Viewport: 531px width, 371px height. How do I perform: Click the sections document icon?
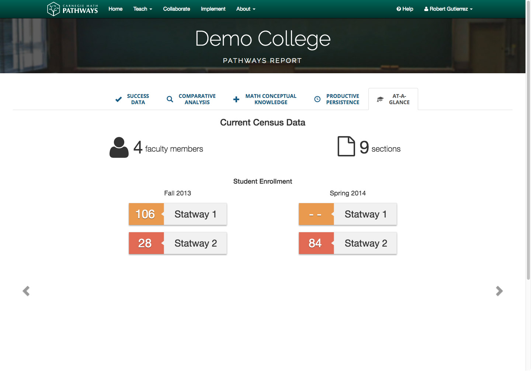346,146
